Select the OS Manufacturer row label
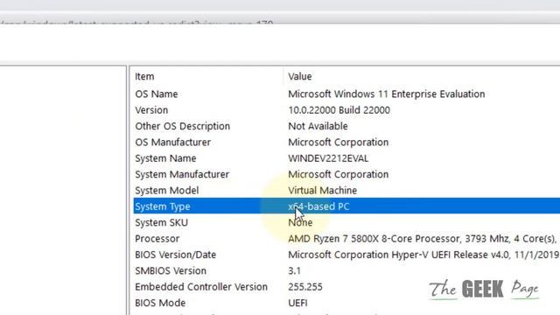This screenshot has width=560, height=315. (173, 142)
